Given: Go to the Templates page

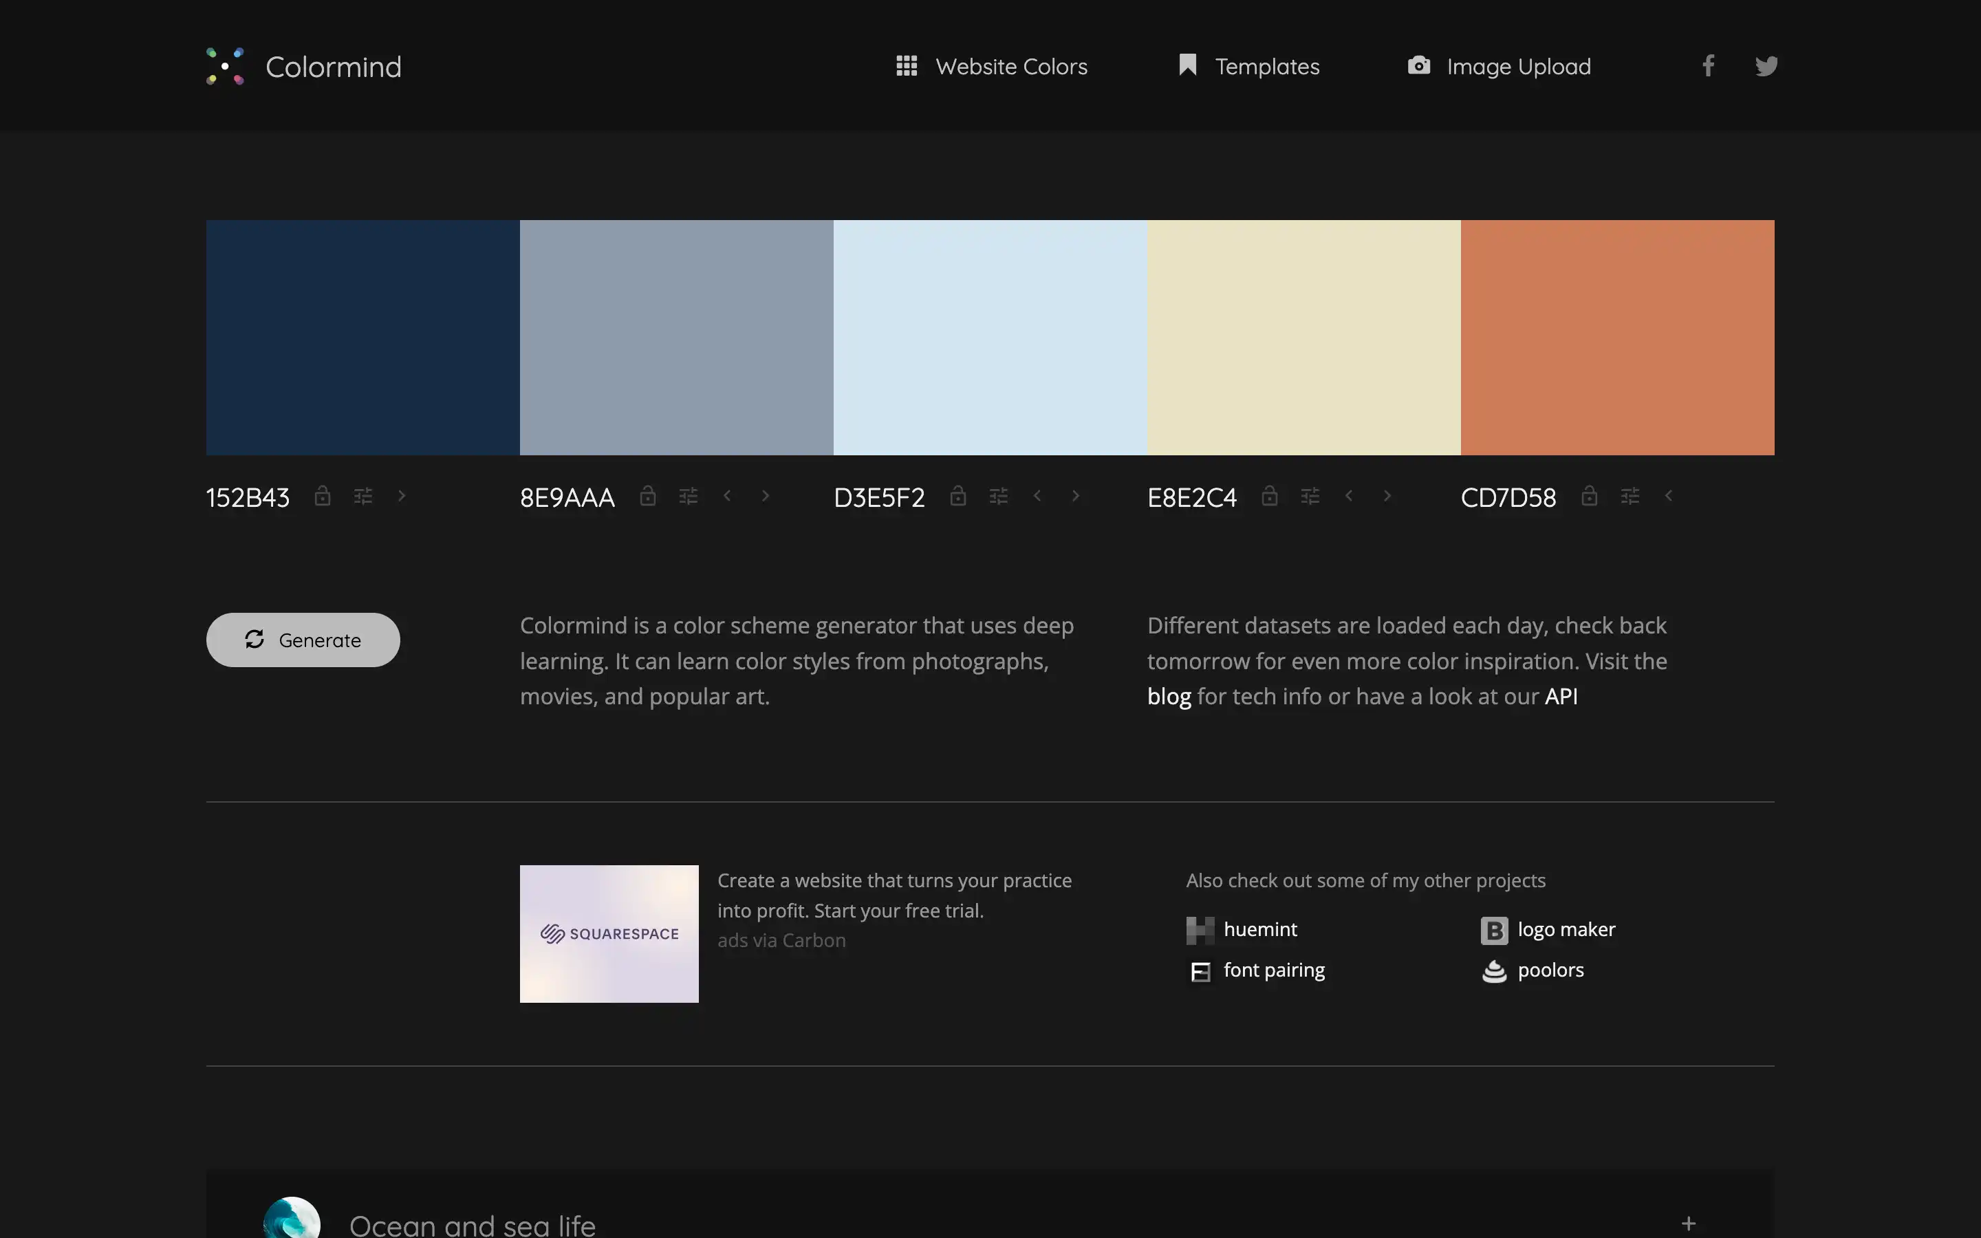Looking at the screenshot, I should [x=1248, y=66].
